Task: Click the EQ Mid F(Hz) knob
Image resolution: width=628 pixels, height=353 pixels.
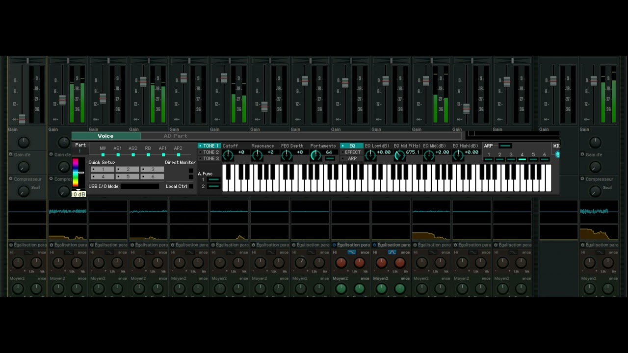Action: pos(399,155)
